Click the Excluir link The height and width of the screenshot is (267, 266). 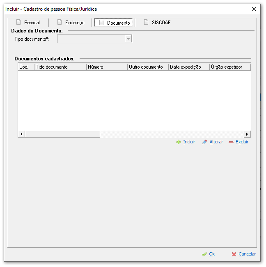tap(242, 142)
